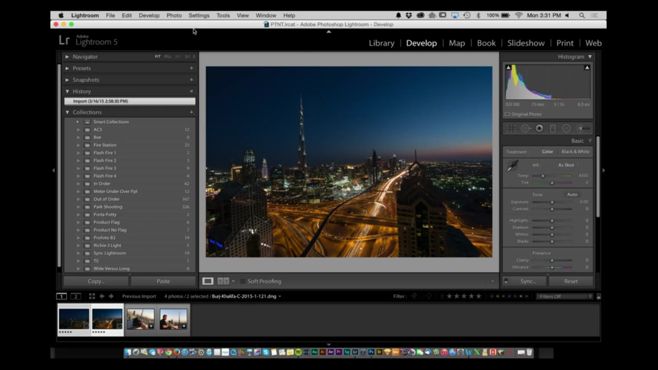Filter by five star rating

pos(478,296)
